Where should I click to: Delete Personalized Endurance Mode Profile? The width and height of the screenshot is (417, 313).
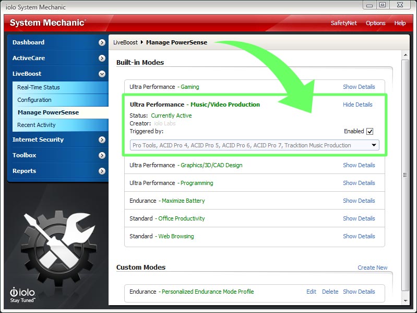tap(330, 292)
